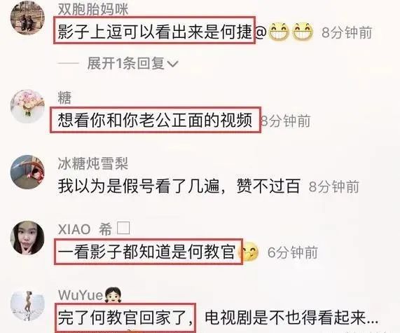Screen dimensions: 400x333
Task: Open 糖's flower avatar
Action: point(27,107)
